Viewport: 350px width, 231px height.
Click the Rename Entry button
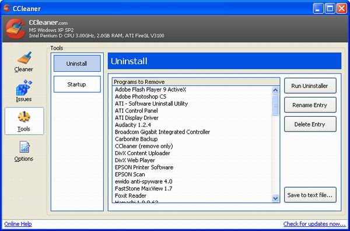point(310,105)
